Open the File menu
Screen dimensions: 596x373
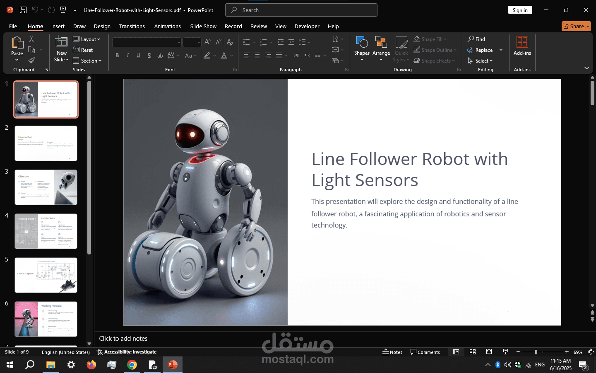click(x=13, y=26)
